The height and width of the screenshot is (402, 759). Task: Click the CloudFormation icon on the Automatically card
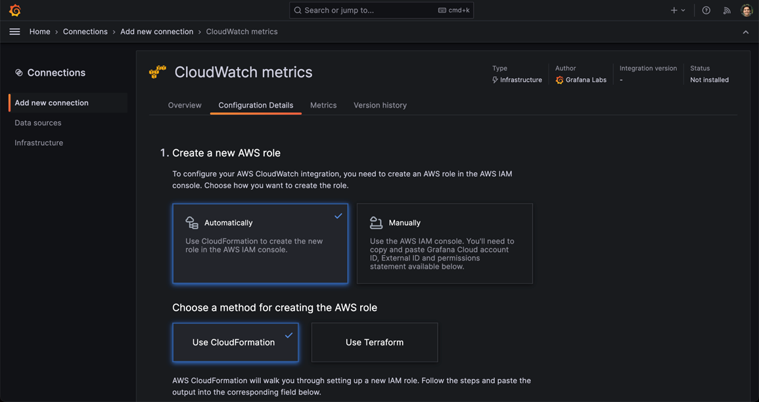191,222
